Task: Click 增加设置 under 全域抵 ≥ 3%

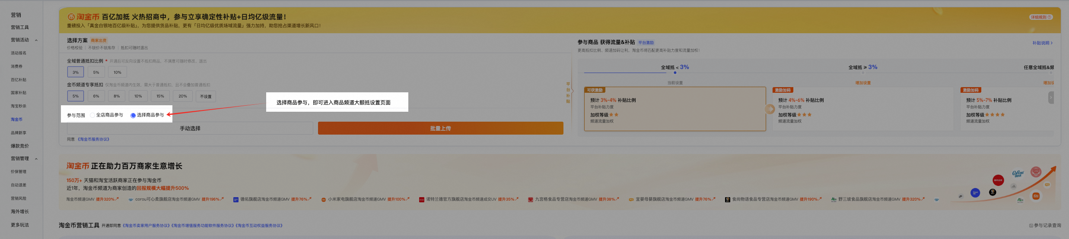Action: [x=863, y=83]
